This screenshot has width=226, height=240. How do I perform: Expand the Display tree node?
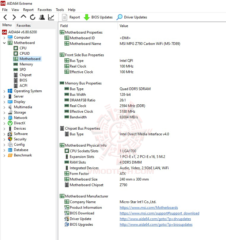click(4, 102)
